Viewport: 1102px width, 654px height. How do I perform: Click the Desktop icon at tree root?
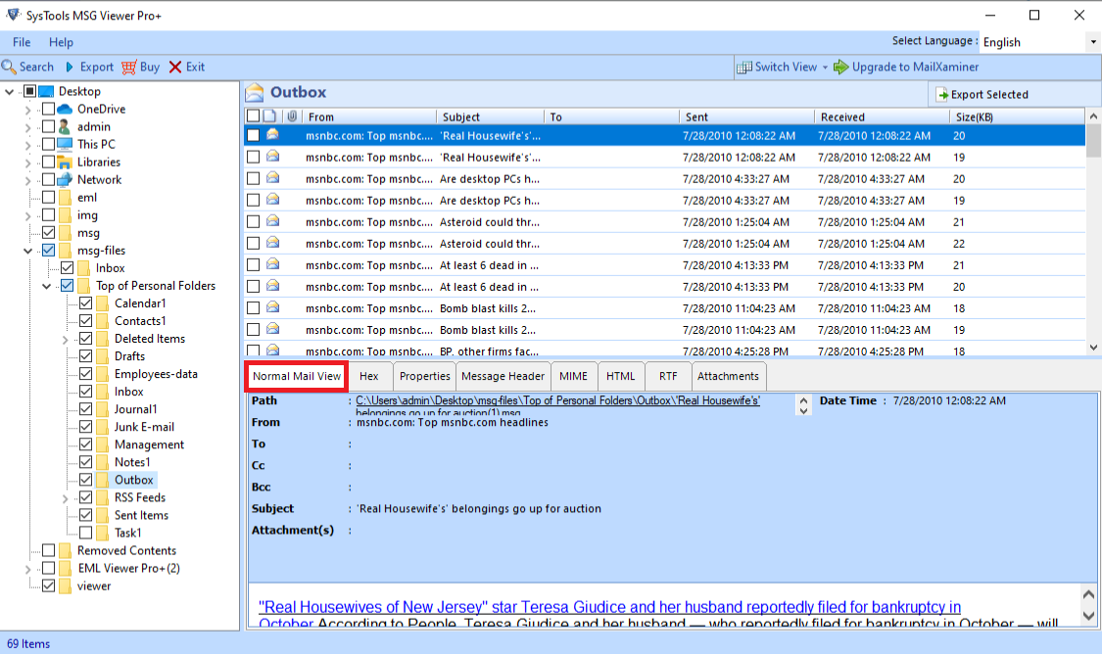click(x=46, y=91)
